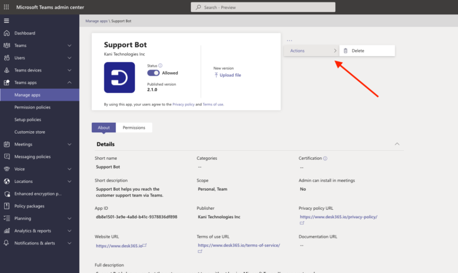The width and height of the screenshot is (458, 273).
Task: Click the Support Bot app logo
Action: pyautogui.click(x=119, y=77)
